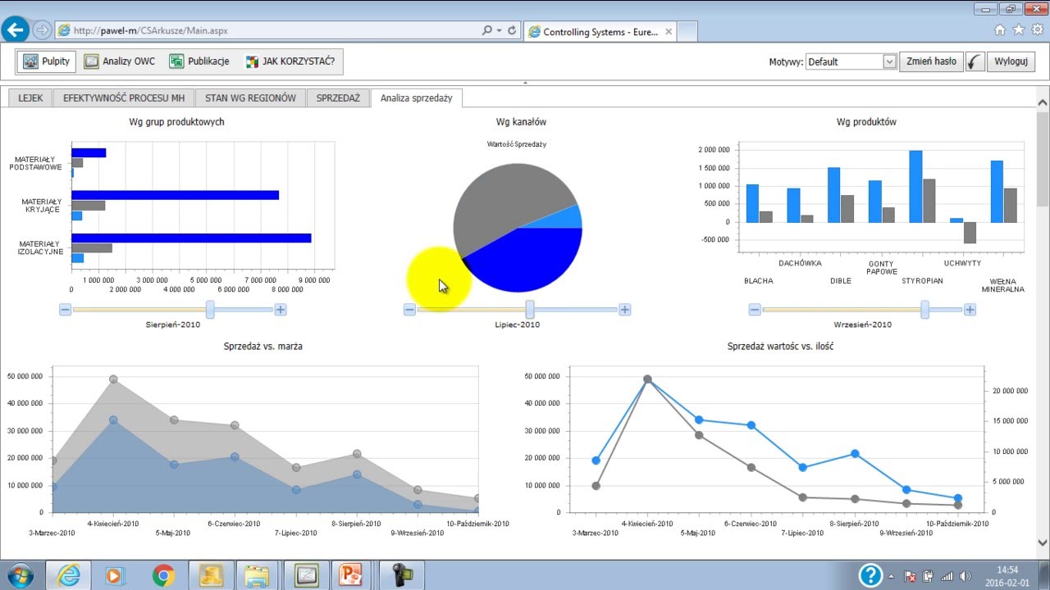Click the Lipiec-2010 slider handle
Image resolution: width=1050 pixels, height=590 pixels.
[530, 310]
